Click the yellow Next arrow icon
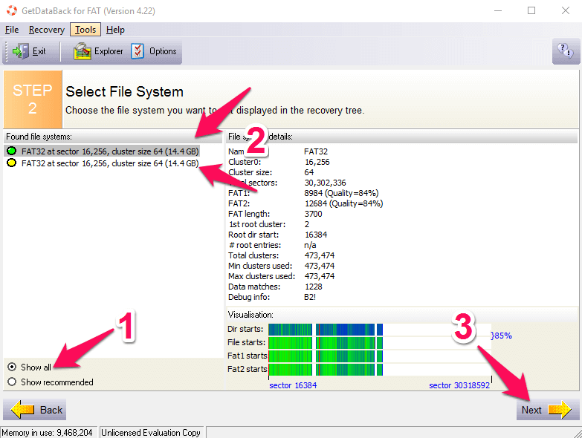582x438 pixels. pos(560,410)
